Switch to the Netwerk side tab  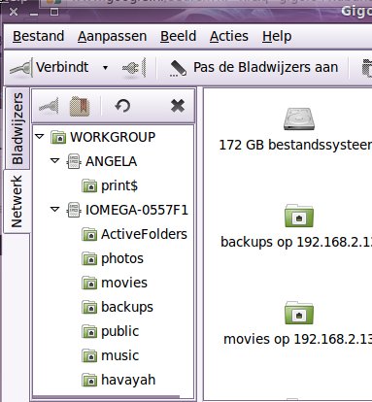tap(17, 201)
